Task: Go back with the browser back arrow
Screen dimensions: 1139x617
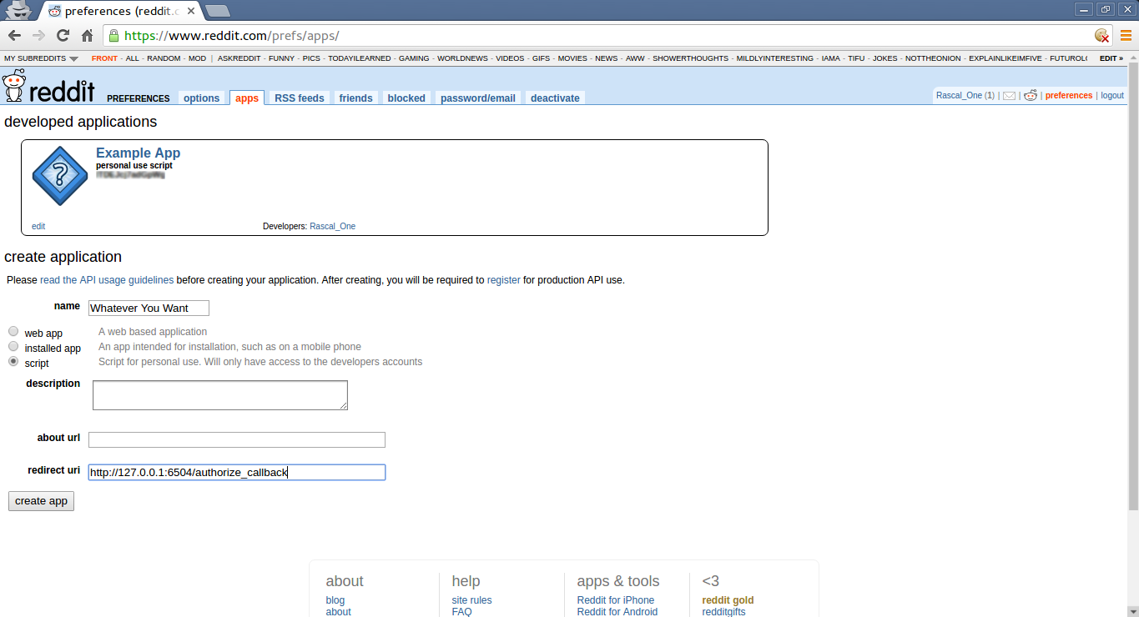Action: 14,36
